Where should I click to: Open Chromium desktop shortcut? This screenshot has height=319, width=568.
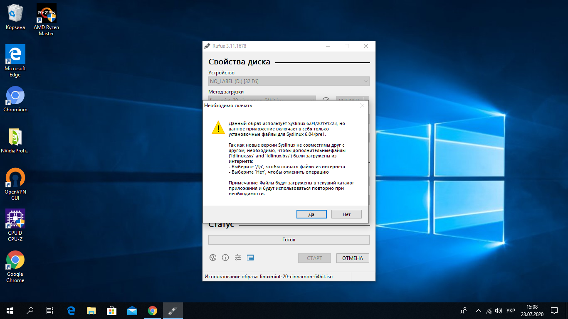click(x=15, y=100)
